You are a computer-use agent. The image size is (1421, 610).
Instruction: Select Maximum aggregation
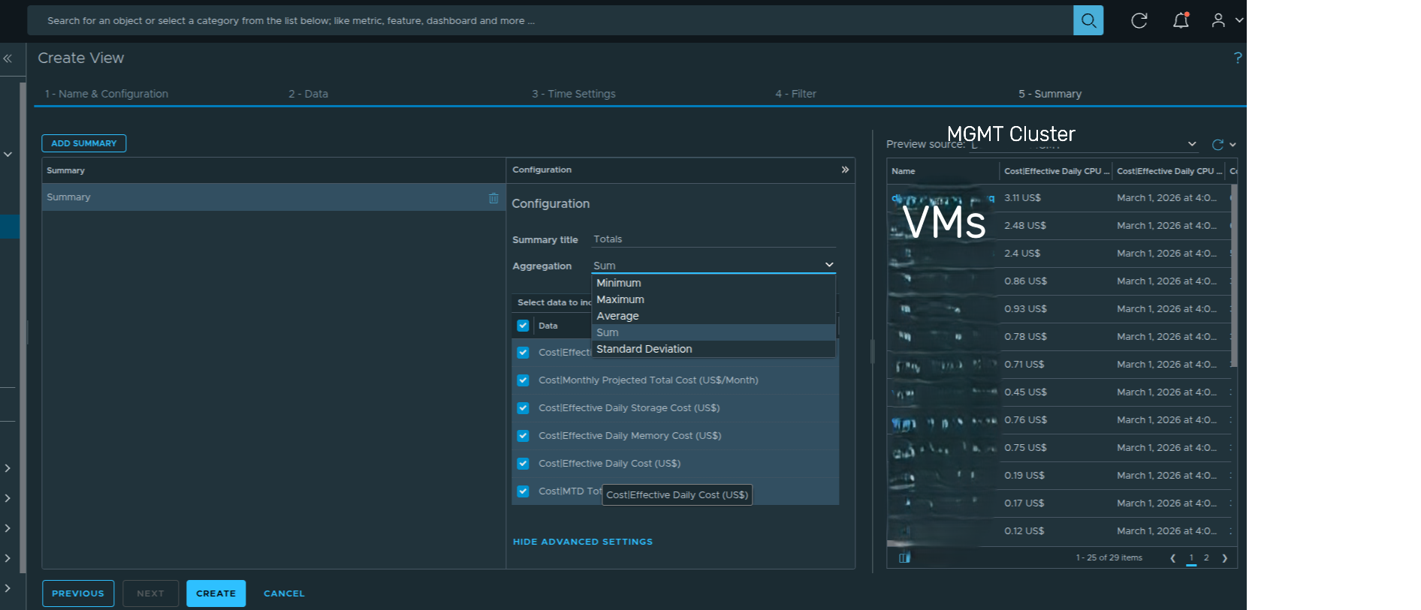click(714, 299)
